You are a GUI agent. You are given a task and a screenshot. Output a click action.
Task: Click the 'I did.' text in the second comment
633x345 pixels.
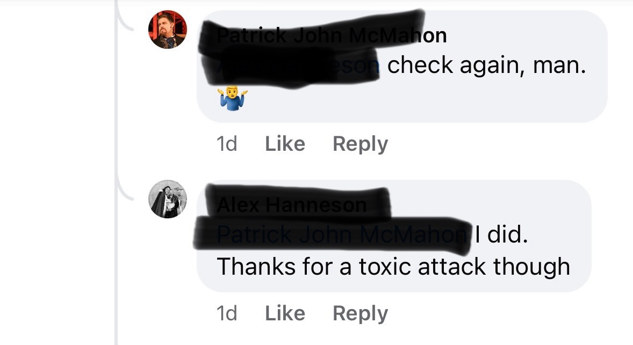pyautogui.click(x=501, y=234)
